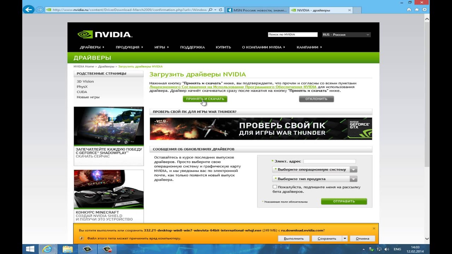This screenshot has width=452, height=254.
Task: Click the browser address bar URL
Action: click(130, 10)
